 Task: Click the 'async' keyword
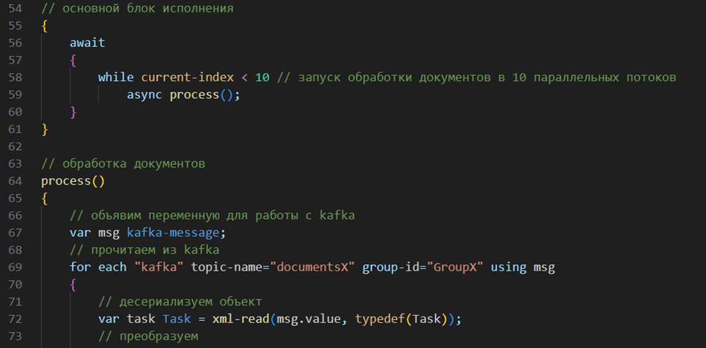coord(144,95)
